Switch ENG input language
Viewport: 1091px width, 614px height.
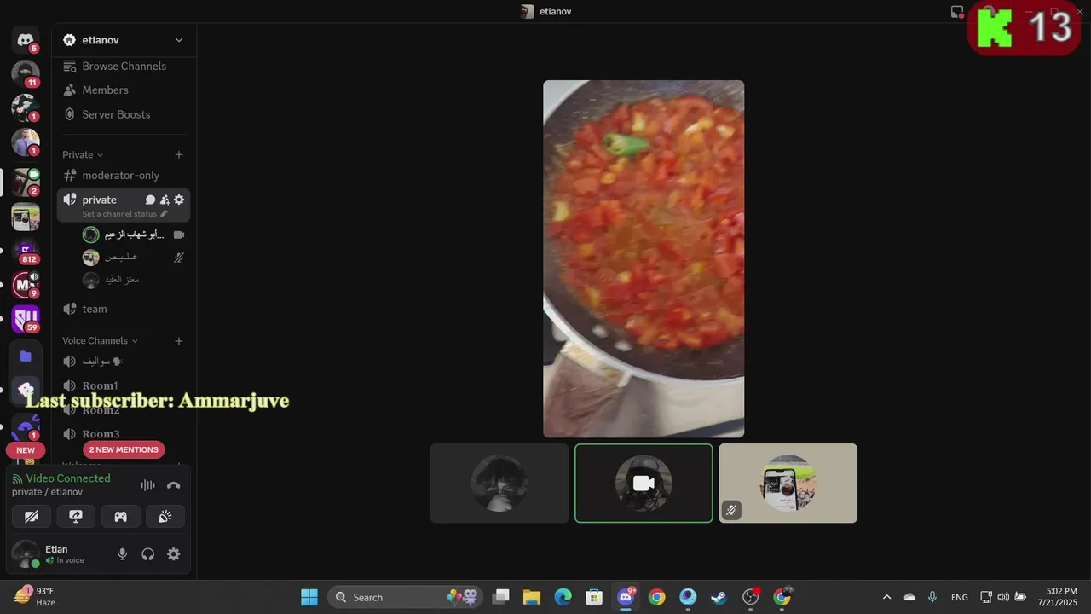point(959,597)
